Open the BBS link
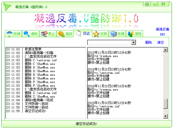 point(162,34)
